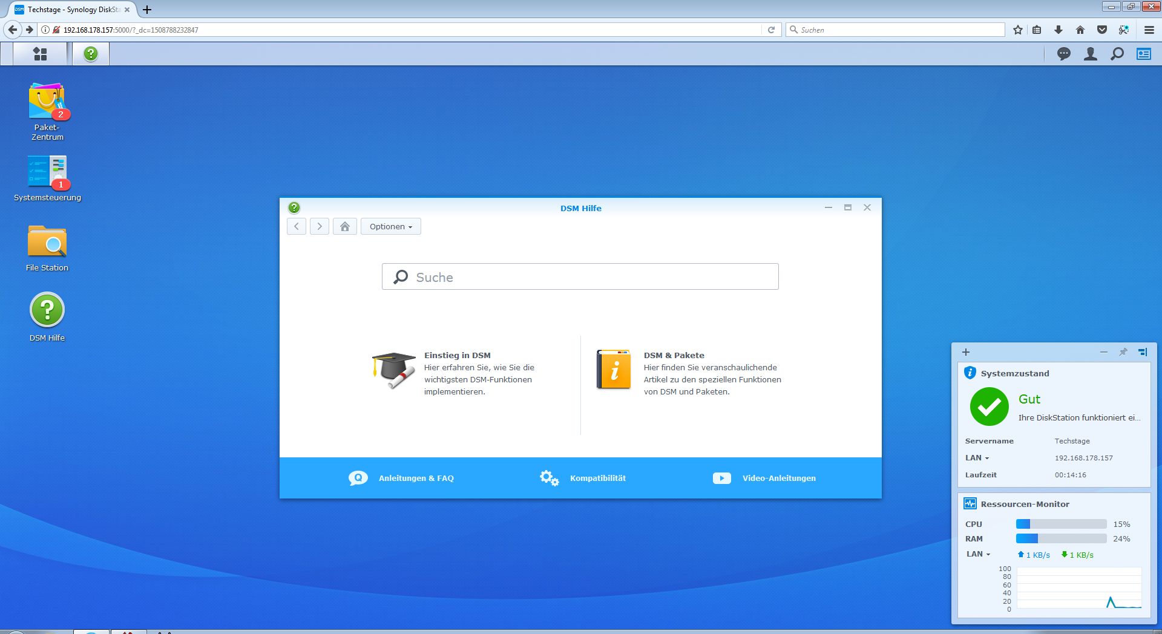Expand the LAN dropdown in Systemzustand
Image resolution: width=1162 pixels, height=634 pixels.
point(977,458)
